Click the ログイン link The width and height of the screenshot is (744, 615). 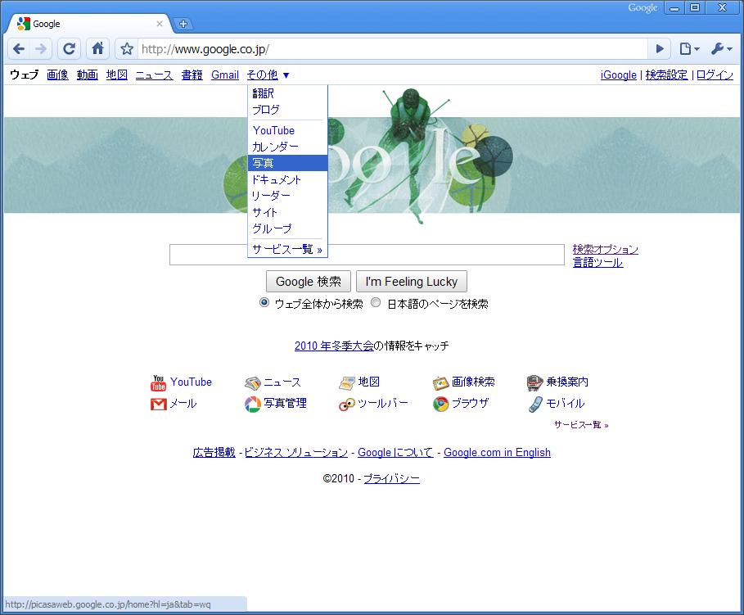click(x=715, y=75)
